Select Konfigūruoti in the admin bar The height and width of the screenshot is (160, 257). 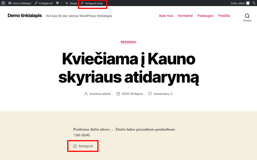click(46, 3)
